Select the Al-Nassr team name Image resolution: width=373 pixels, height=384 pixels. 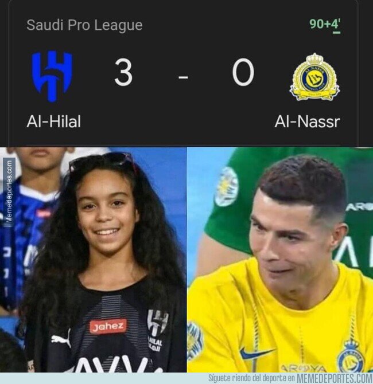pyautogui.click(x=307, y=122)
